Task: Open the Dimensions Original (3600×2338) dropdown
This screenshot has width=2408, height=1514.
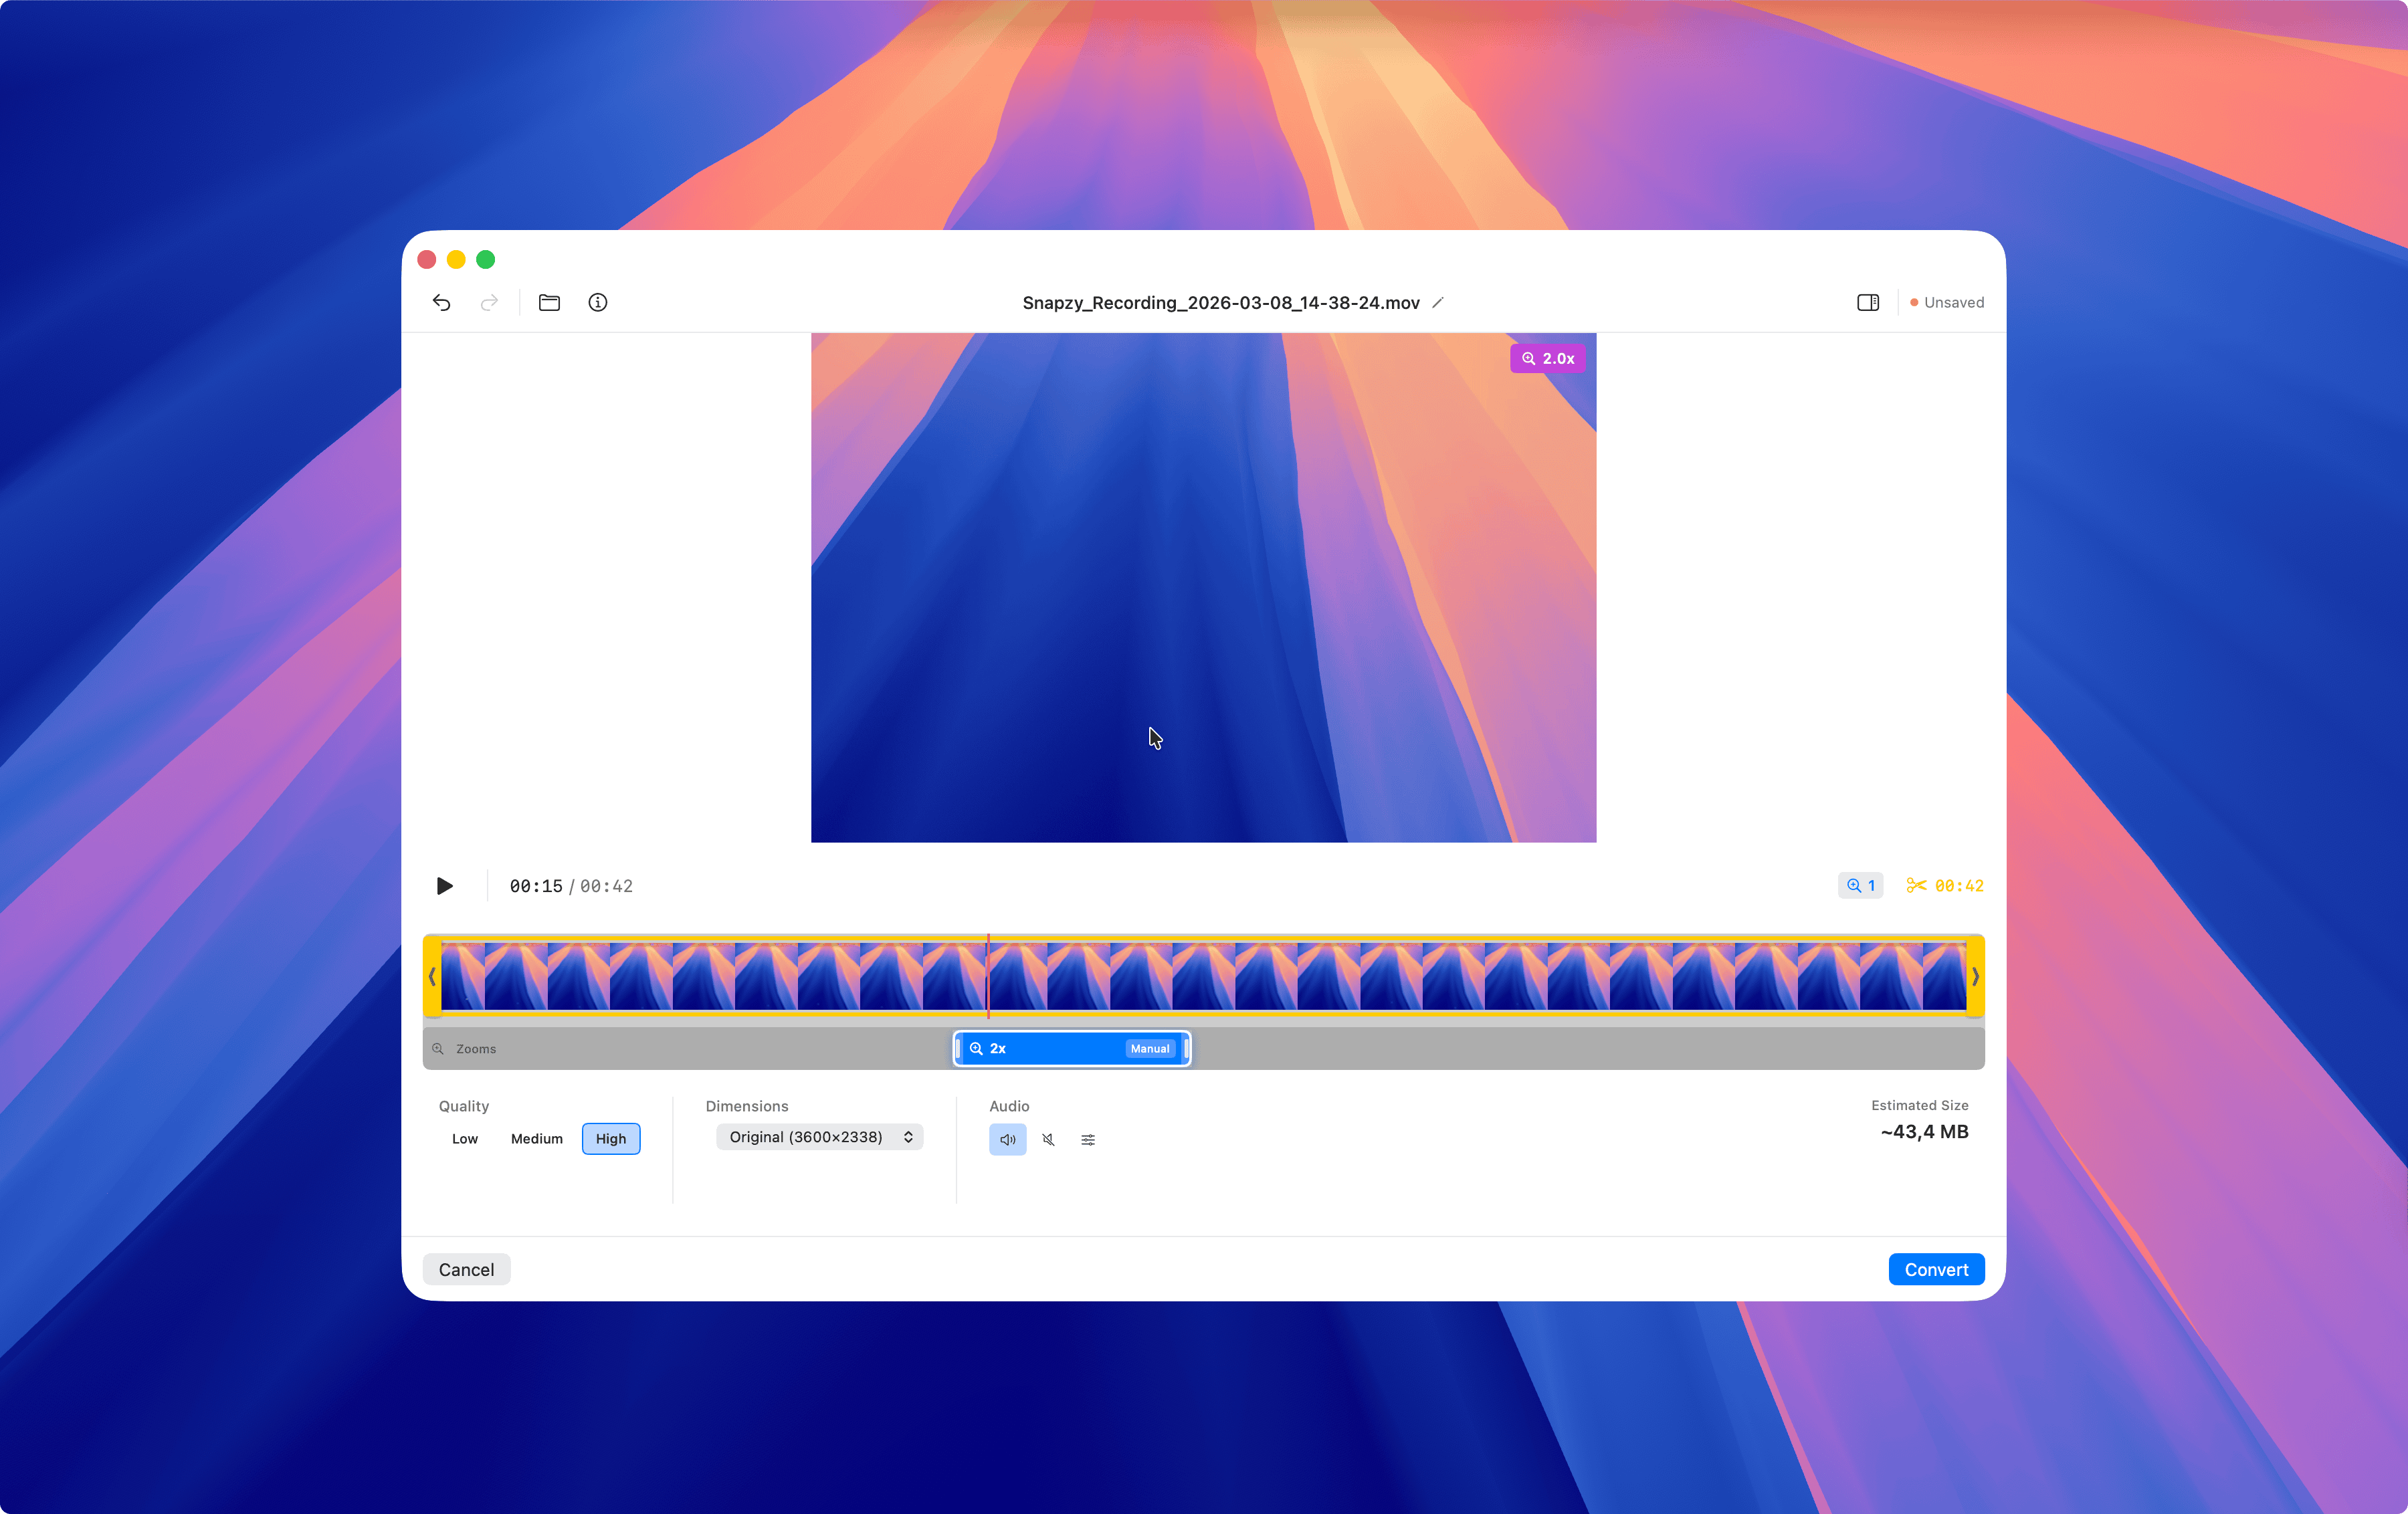Action: click(x=819, y=1136)
